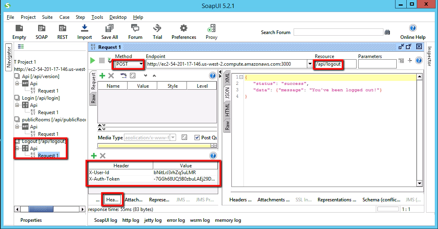The height and width of the screenshot is (229, 438).
Task: Add a header with the green plus above Header table
Action: click(94, 156)
